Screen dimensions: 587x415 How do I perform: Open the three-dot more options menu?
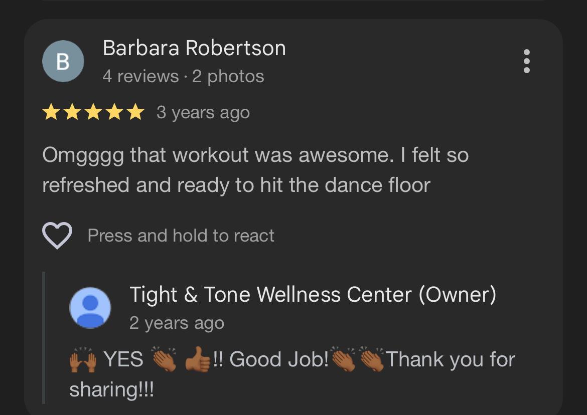526,61
